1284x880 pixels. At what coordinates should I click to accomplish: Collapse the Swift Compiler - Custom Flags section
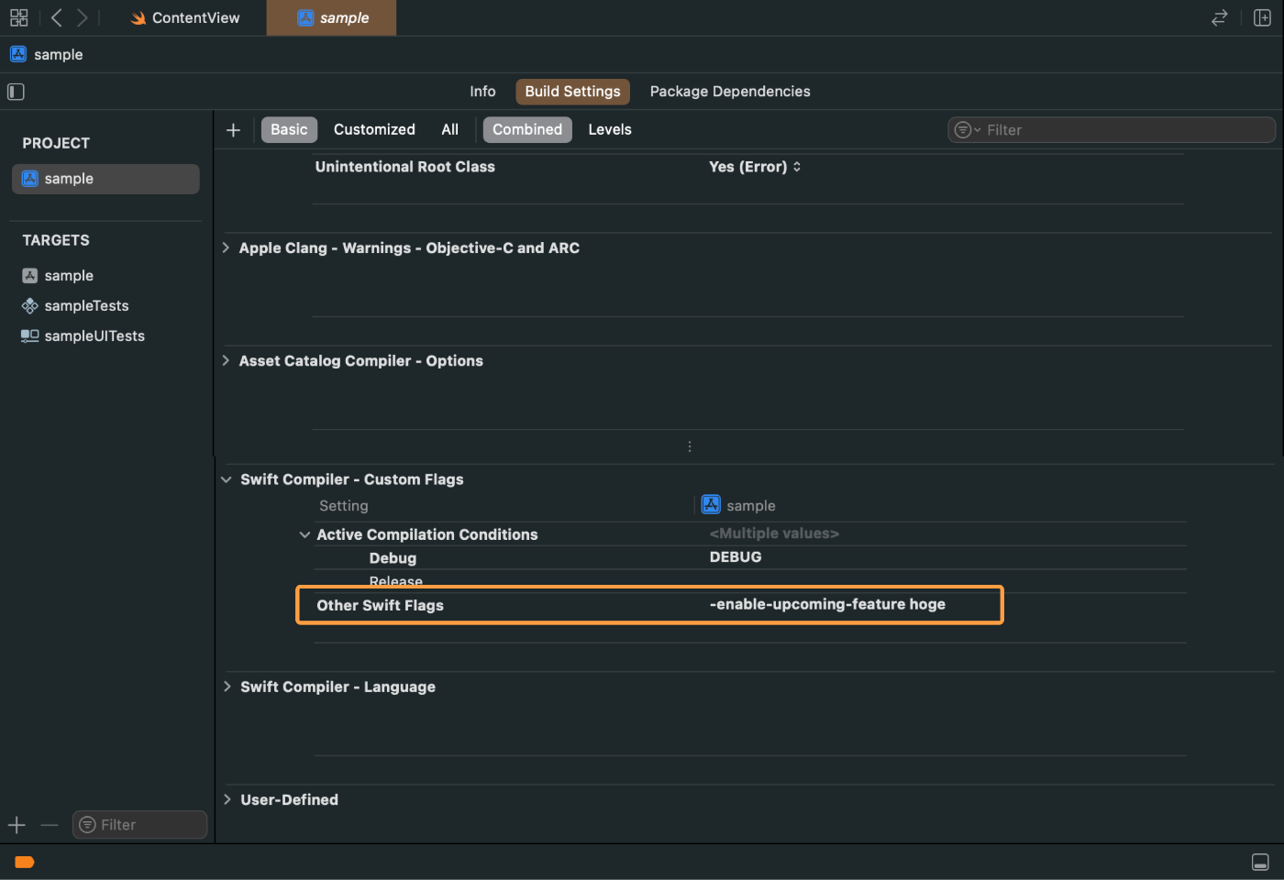tap(226, 478)
